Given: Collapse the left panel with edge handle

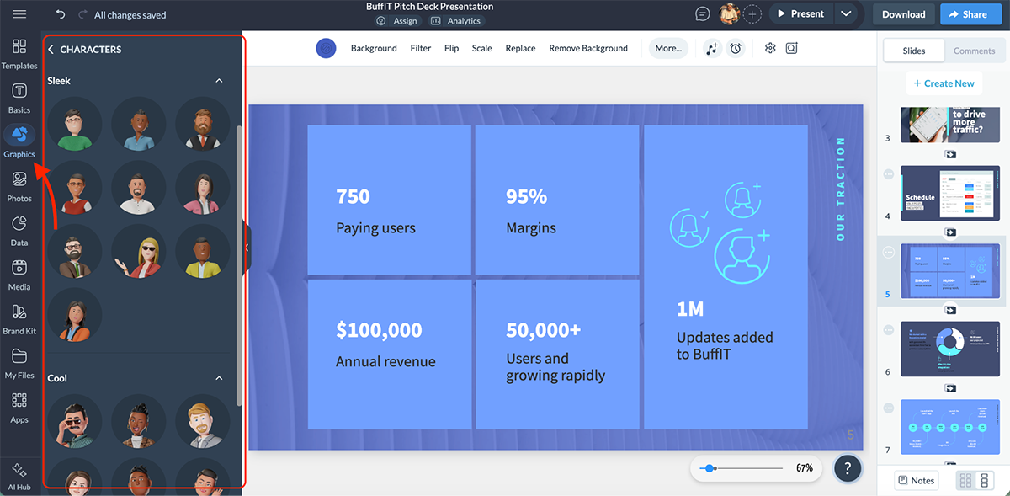Looking at the screenshot, I should coord(247,247).
